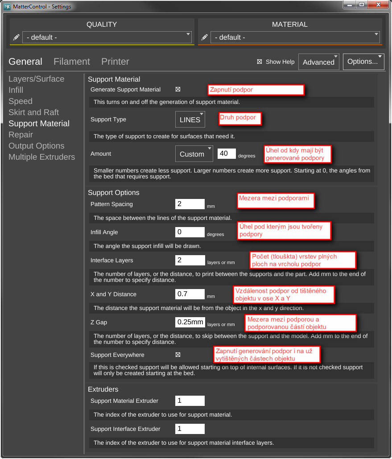Click the Support Material Extruder index field
Screen dimensions: 392x459
pyautogui.click(x=190, y=401)
